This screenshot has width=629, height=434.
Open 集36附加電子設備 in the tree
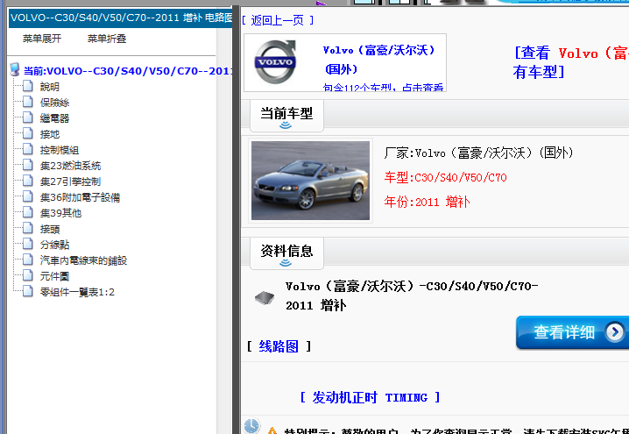point(81,197)
